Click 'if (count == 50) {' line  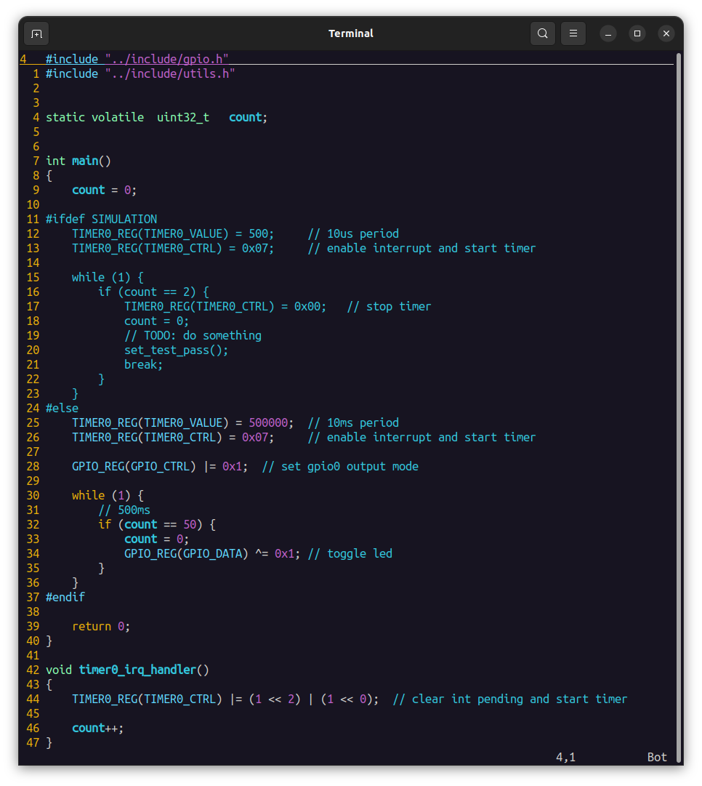coord(157,524)
